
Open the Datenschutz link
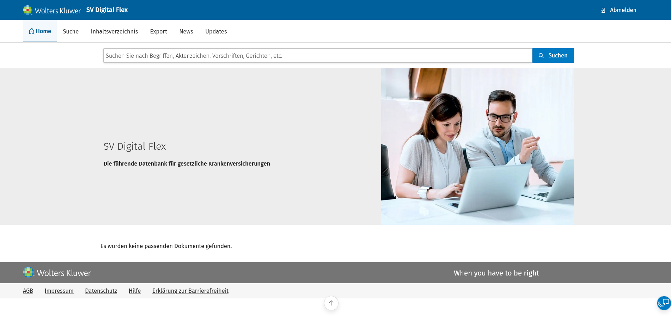click(101, 291)
